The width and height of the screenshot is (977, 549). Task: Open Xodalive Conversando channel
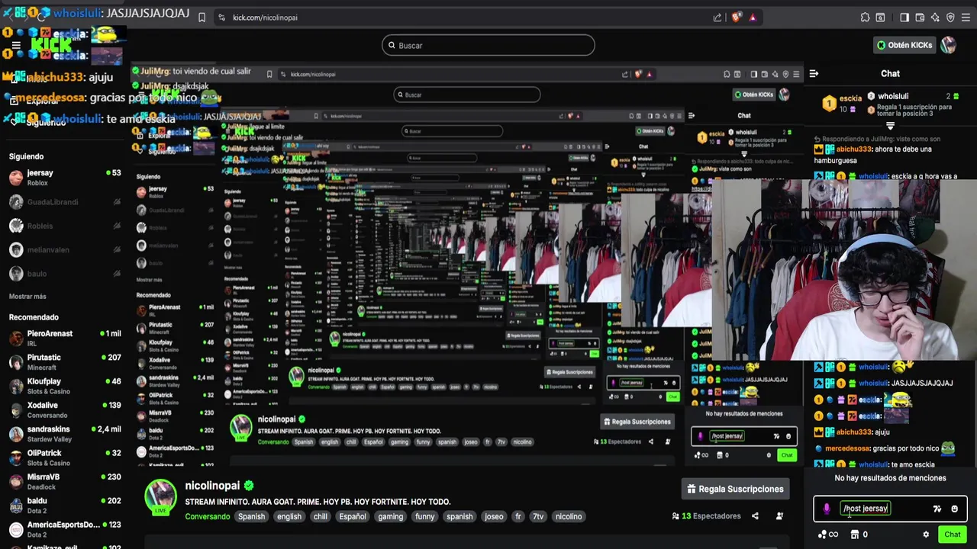(x=65, y=410)
